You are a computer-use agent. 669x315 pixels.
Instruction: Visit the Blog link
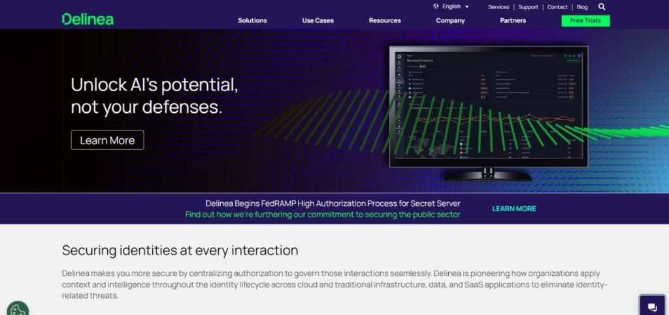[582, 7]
